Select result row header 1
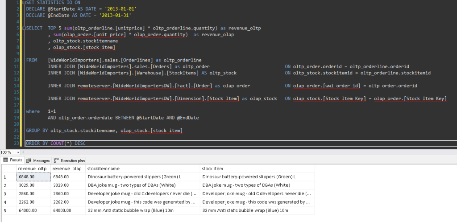The width and height of the screenshot is (457, 222). 9,177
